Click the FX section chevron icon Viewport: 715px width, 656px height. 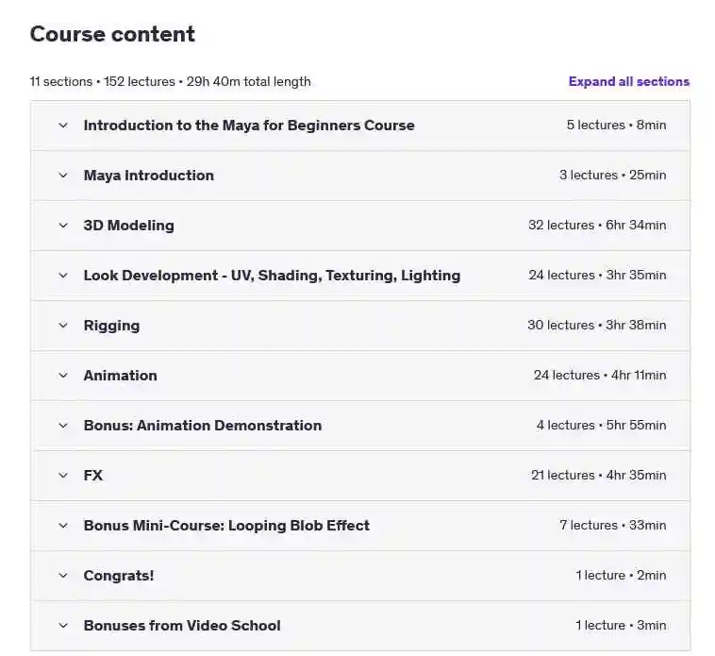coord(63,476)
